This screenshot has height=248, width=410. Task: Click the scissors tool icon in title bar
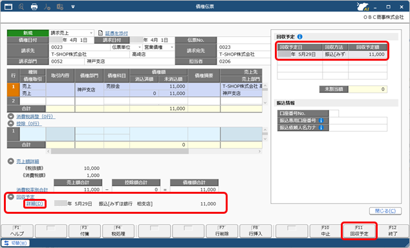pyautogui.click(x=47, y=6)
